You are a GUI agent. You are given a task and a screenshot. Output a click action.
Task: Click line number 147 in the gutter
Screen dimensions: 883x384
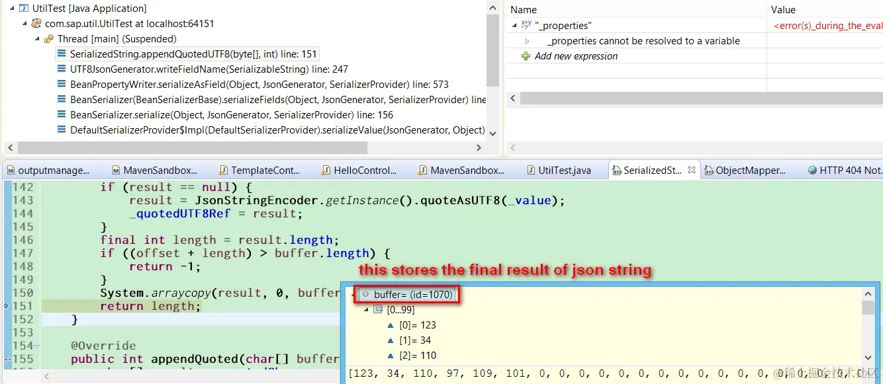23,253
